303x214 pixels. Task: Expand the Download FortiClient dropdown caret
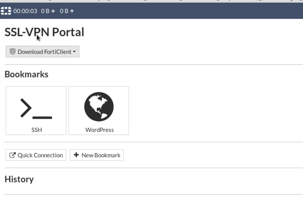pyautogui.click(x=74, y=52)
